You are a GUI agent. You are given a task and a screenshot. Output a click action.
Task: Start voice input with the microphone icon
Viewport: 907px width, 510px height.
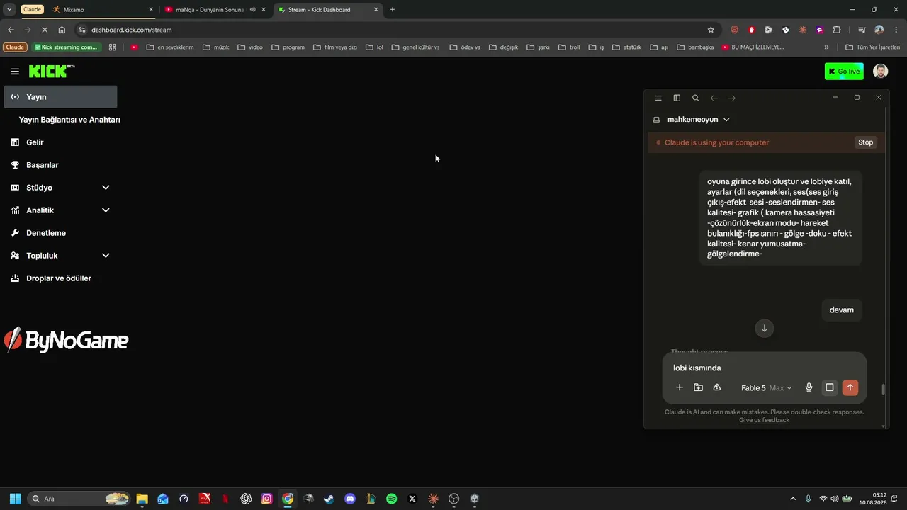point(809,387)
